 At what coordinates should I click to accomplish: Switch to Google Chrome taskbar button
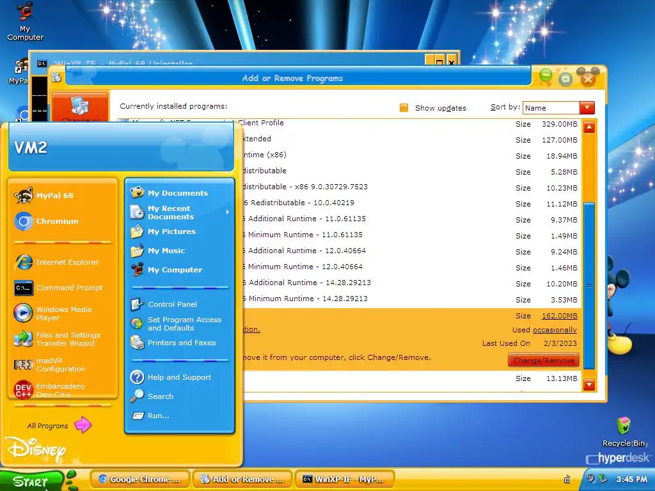pyautogui.click(x=140, y=479)
